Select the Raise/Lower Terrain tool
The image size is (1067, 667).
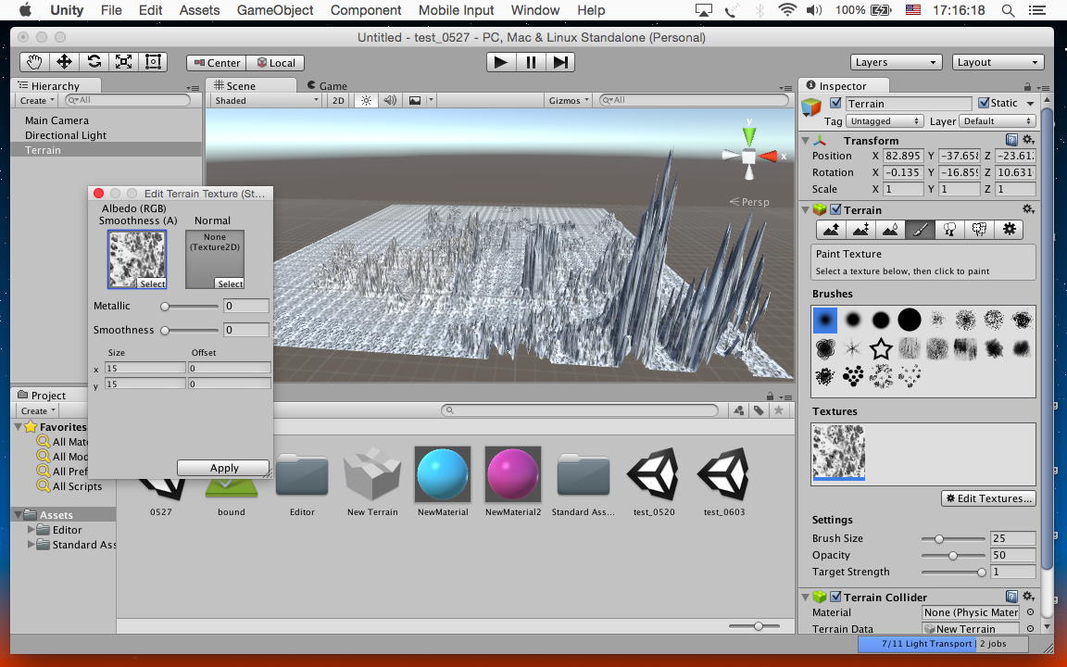pos(831,230)
